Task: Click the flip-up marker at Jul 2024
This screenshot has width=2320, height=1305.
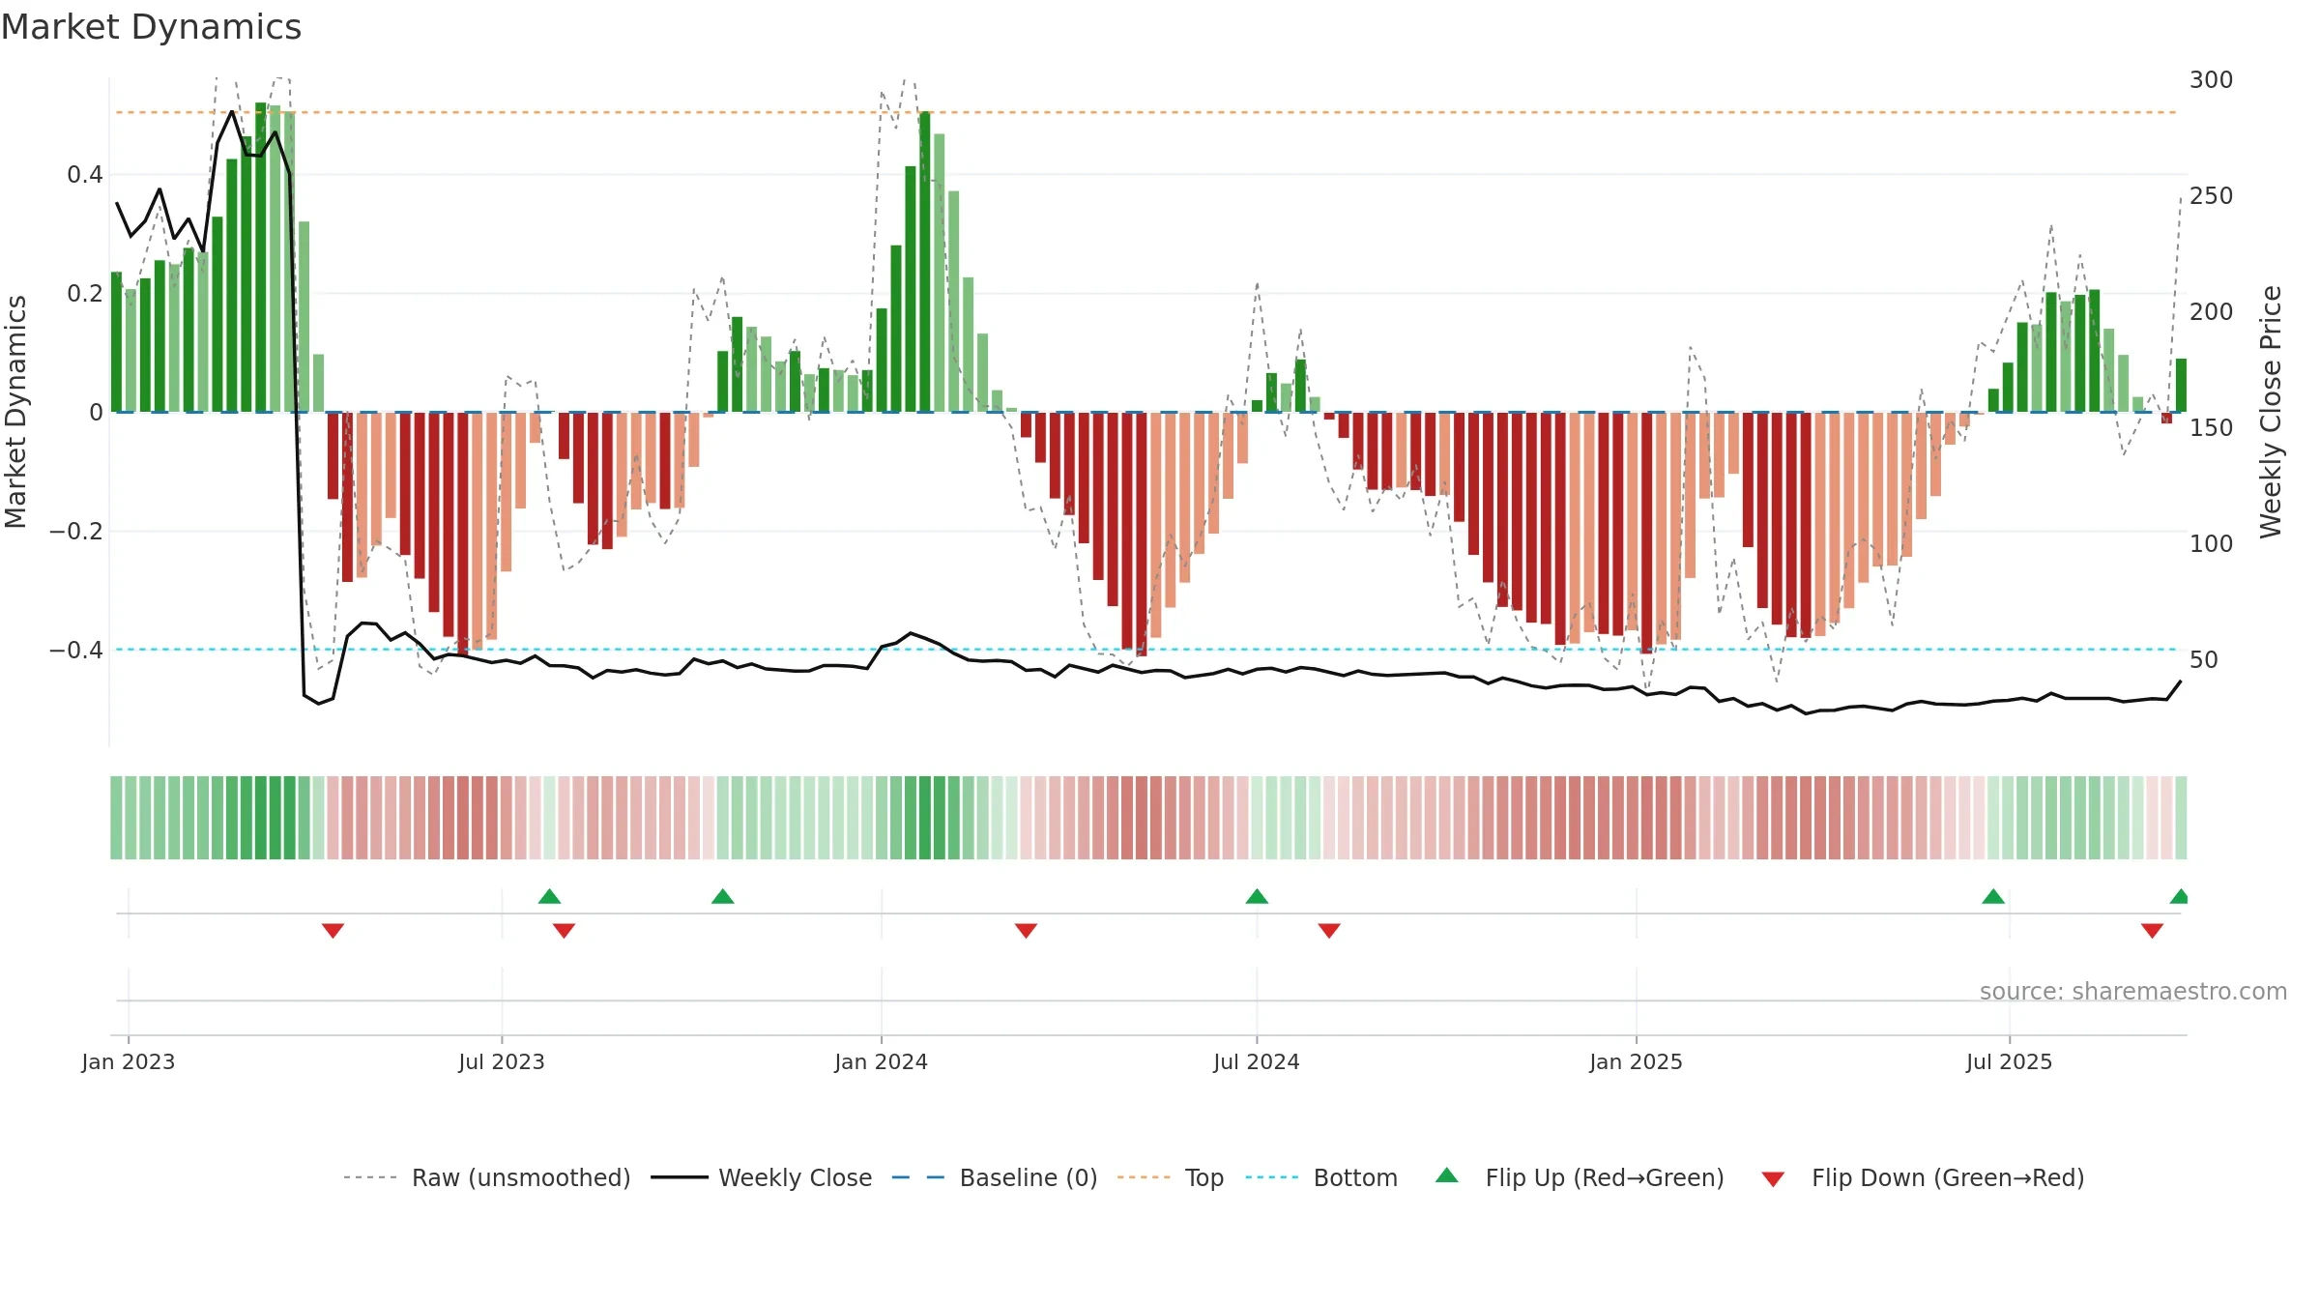Action: pyautogui.click(x=1257, y=896)
